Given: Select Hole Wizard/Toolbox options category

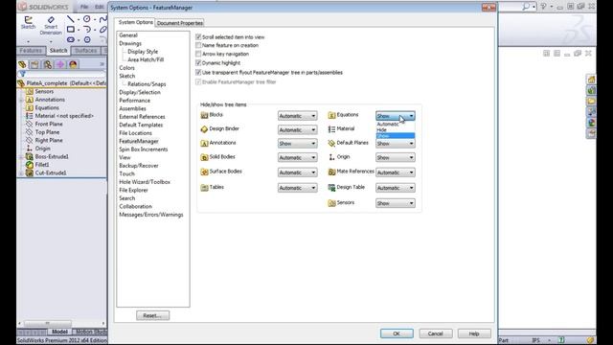Looking at the screenshot, I should tap(145, 182).
